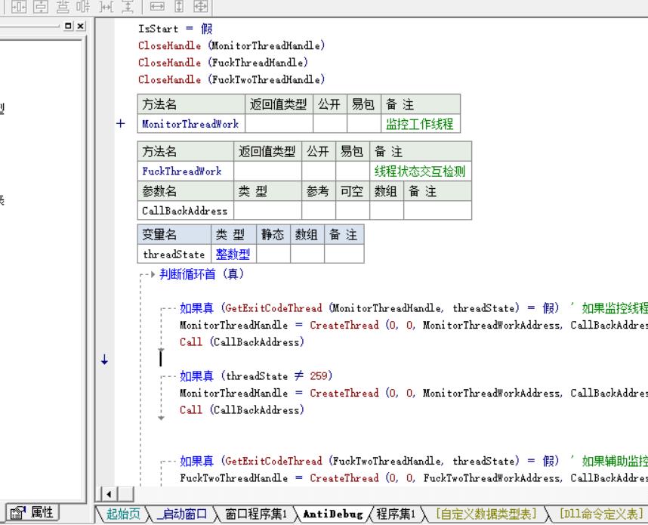Image resolution: width=648 pixels, height=525 pixels.
Task: Switch to the 窗口程序集1 tab
Action: 256,514
